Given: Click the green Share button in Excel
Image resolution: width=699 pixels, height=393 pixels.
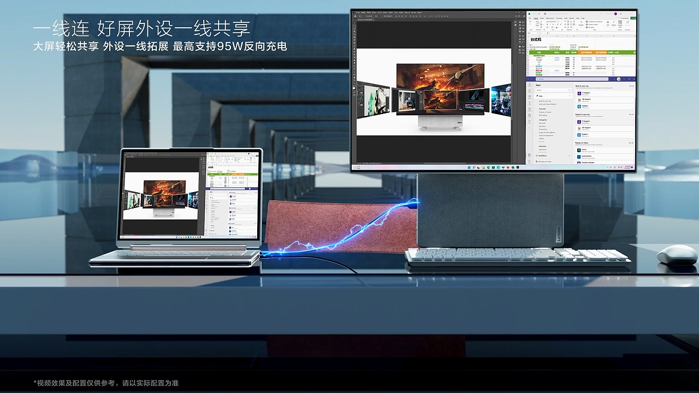Looking at the screenshot, I should coord(633,18).
